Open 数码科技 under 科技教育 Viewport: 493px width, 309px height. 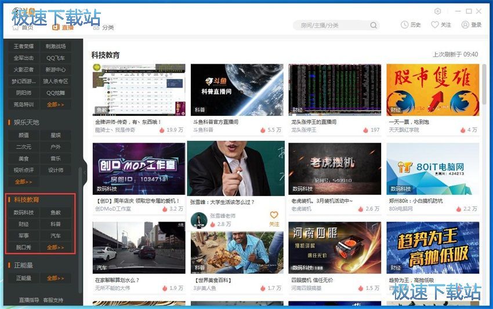click(x=24, y=213)
